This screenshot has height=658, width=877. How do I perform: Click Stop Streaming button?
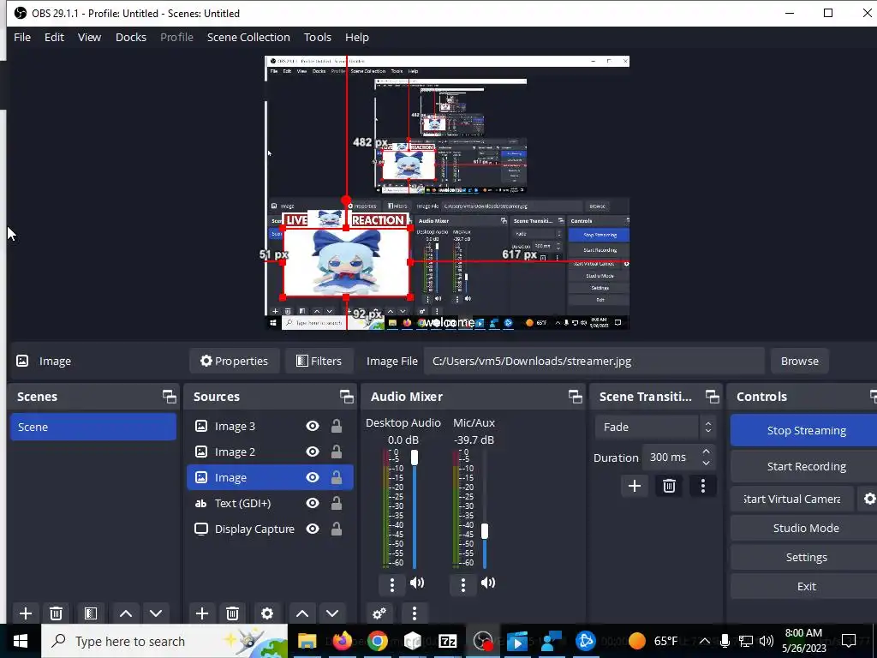coord(805,430)
